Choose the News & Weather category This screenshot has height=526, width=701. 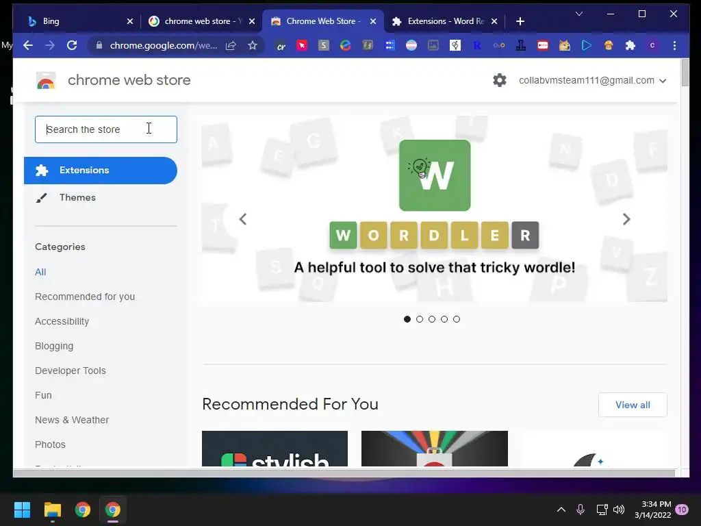coord(72,420)
